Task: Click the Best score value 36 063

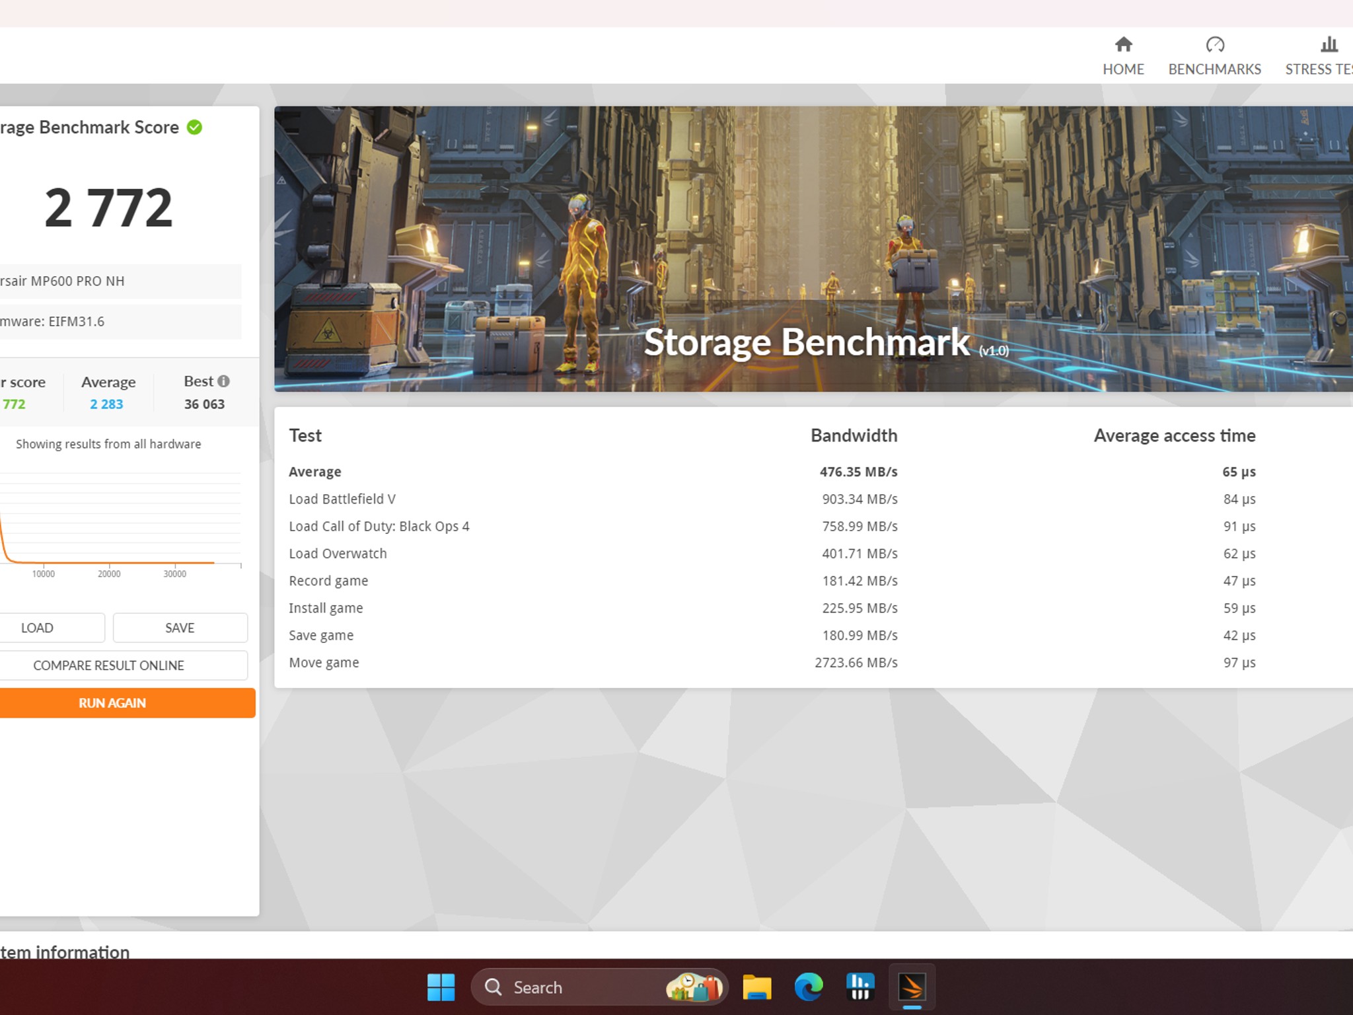Action: coord(204,404)
